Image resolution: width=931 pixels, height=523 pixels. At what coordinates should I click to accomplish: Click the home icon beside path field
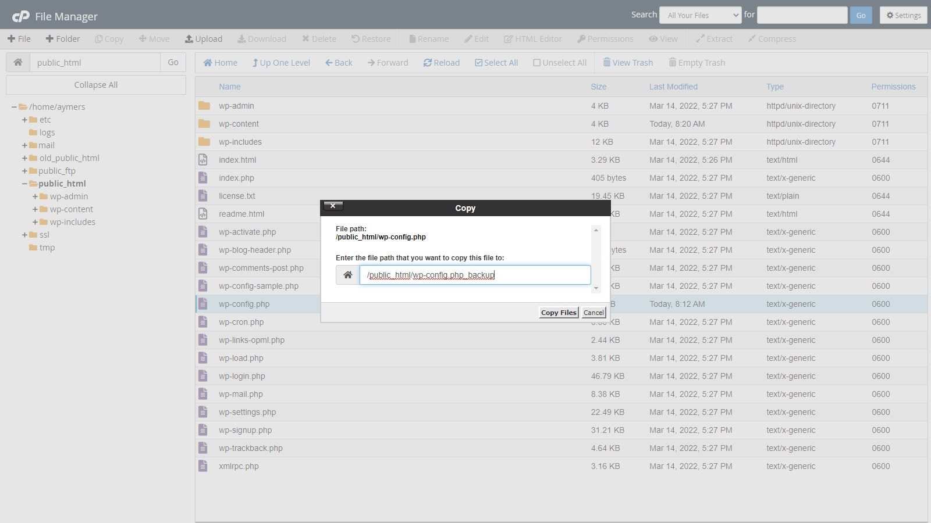(18, 62)
